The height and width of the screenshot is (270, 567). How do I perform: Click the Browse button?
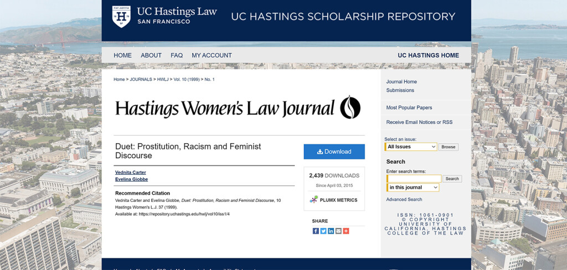point(449,147)
